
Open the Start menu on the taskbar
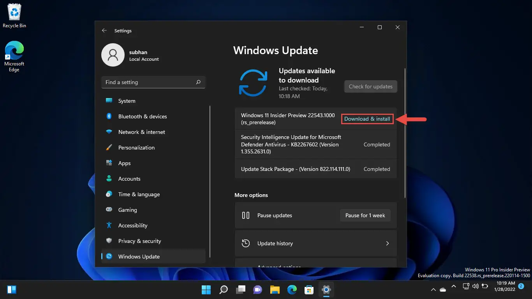pyautogui.click(x=206, y=290)
